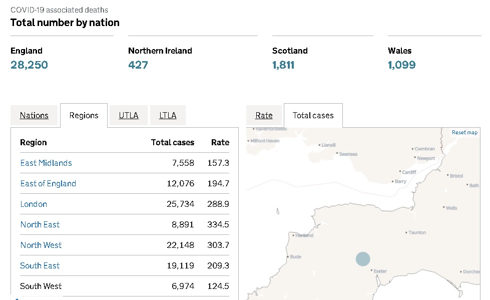Select the Total cases map tab

[313, 115]
